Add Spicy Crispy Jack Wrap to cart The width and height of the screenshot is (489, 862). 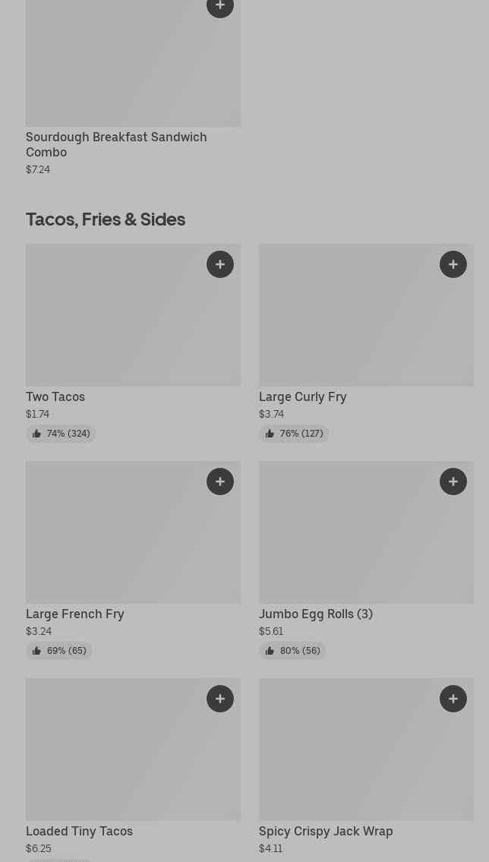click(x=453, y=699)
